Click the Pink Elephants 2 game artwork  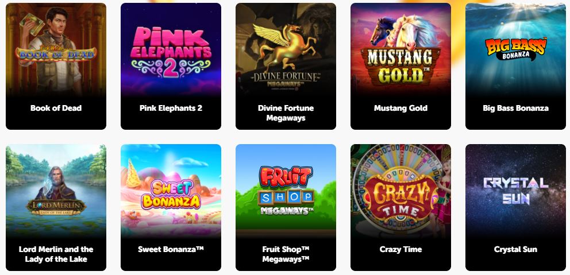(x=171, y=49)
